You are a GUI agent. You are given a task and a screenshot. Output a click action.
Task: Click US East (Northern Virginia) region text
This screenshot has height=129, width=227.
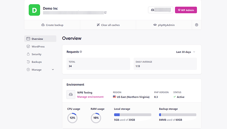pos(133,97)
